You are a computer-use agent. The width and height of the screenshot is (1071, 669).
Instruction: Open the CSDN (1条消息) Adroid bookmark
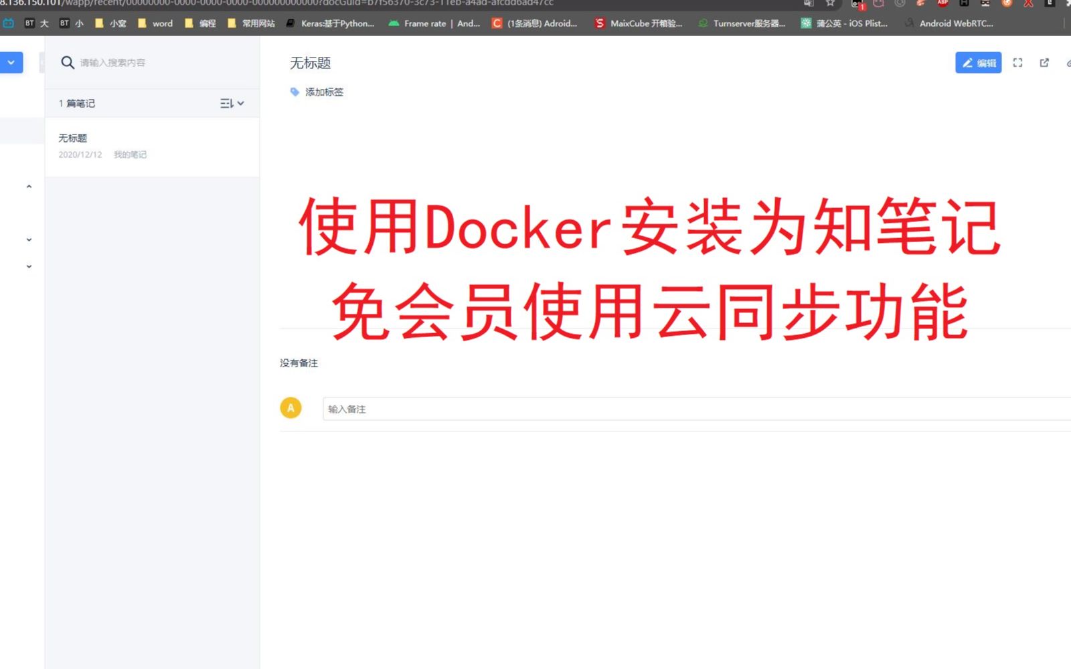535,23
